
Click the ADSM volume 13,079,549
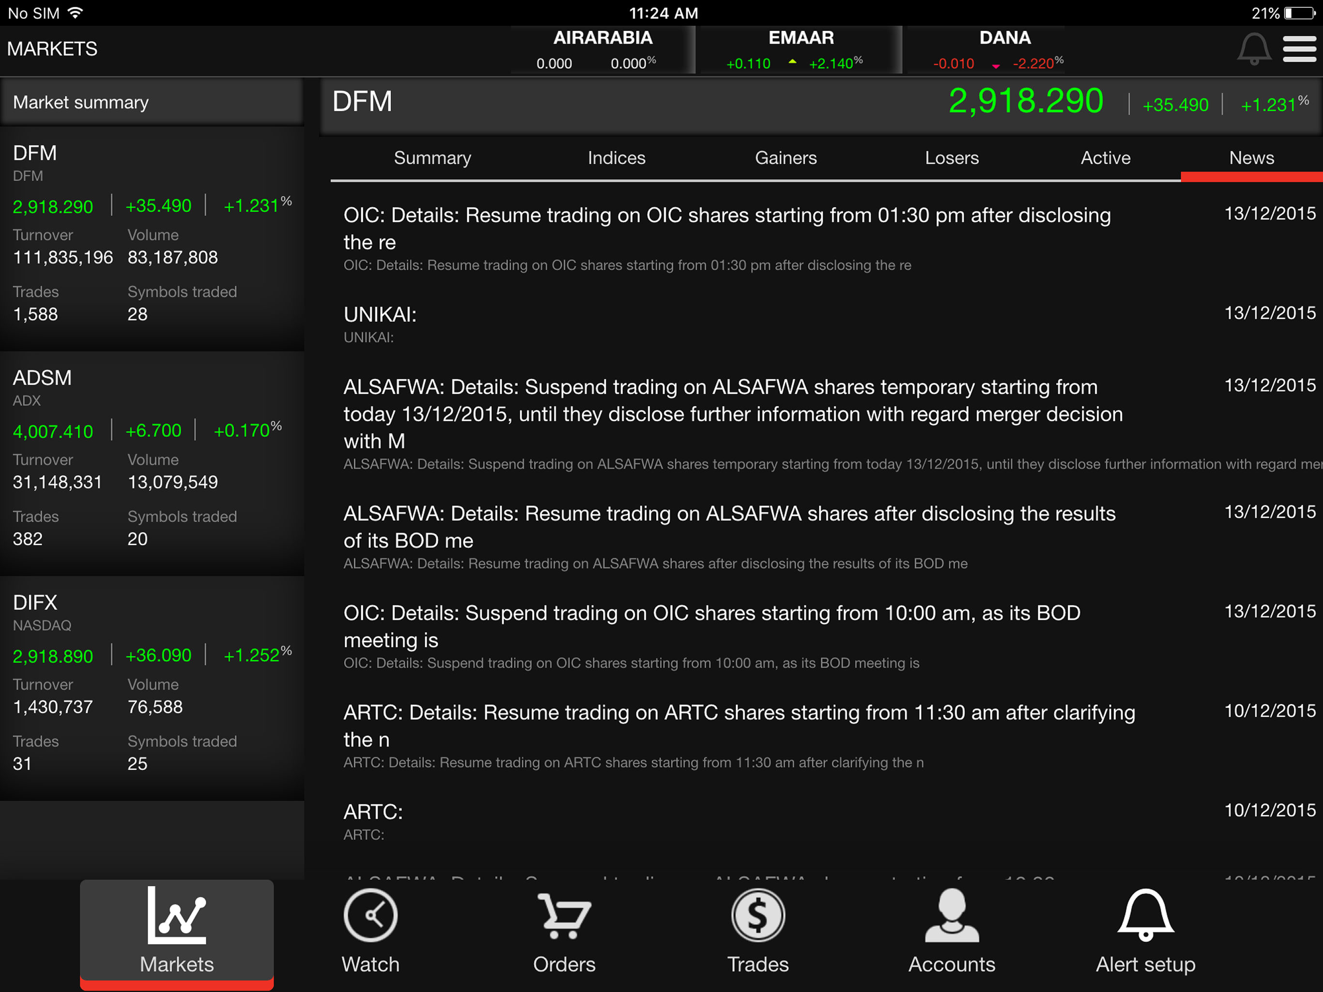click(x=172, y=483)
